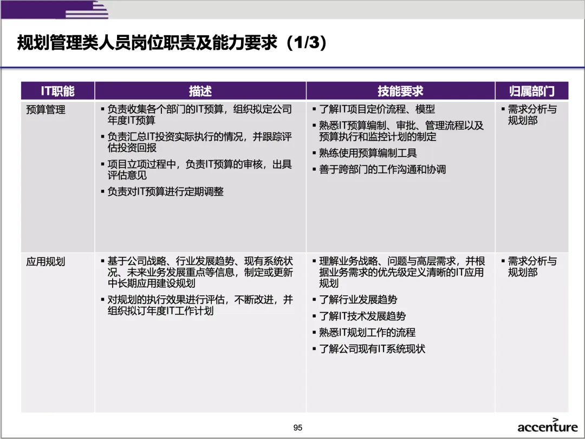Image resolution: width=585 pixels, height=439 pixels.
Task: Select the 技能要求 column header
Action: (400, 91)
